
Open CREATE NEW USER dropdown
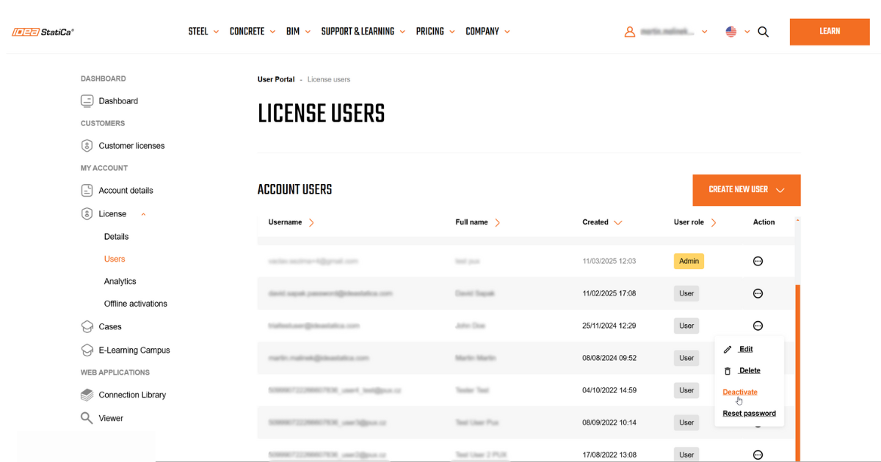point(747,190)
